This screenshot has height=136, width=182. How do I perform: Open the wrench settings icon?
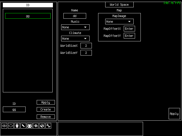tap(48, 126)
